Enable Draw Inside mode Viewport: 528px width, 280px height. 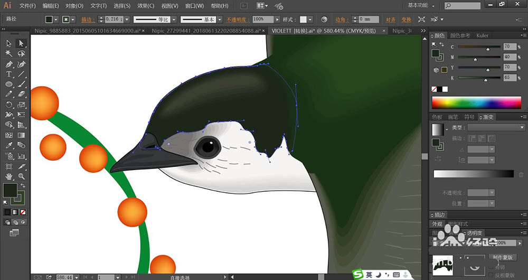tap(23, 222)
